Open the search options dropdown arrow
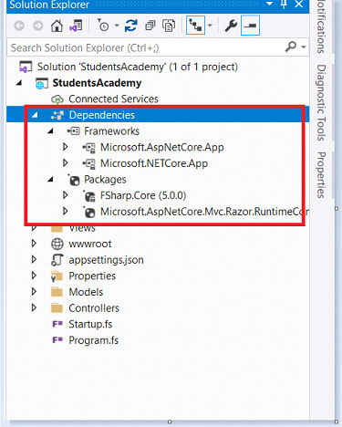 [x=304, y=47]
